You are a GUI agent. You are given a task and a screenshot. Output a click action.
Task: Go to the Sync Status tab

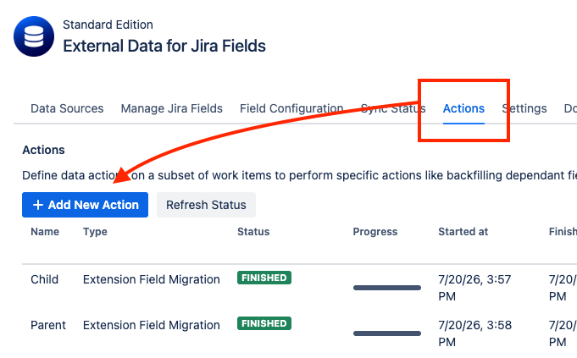coord(393,108)
